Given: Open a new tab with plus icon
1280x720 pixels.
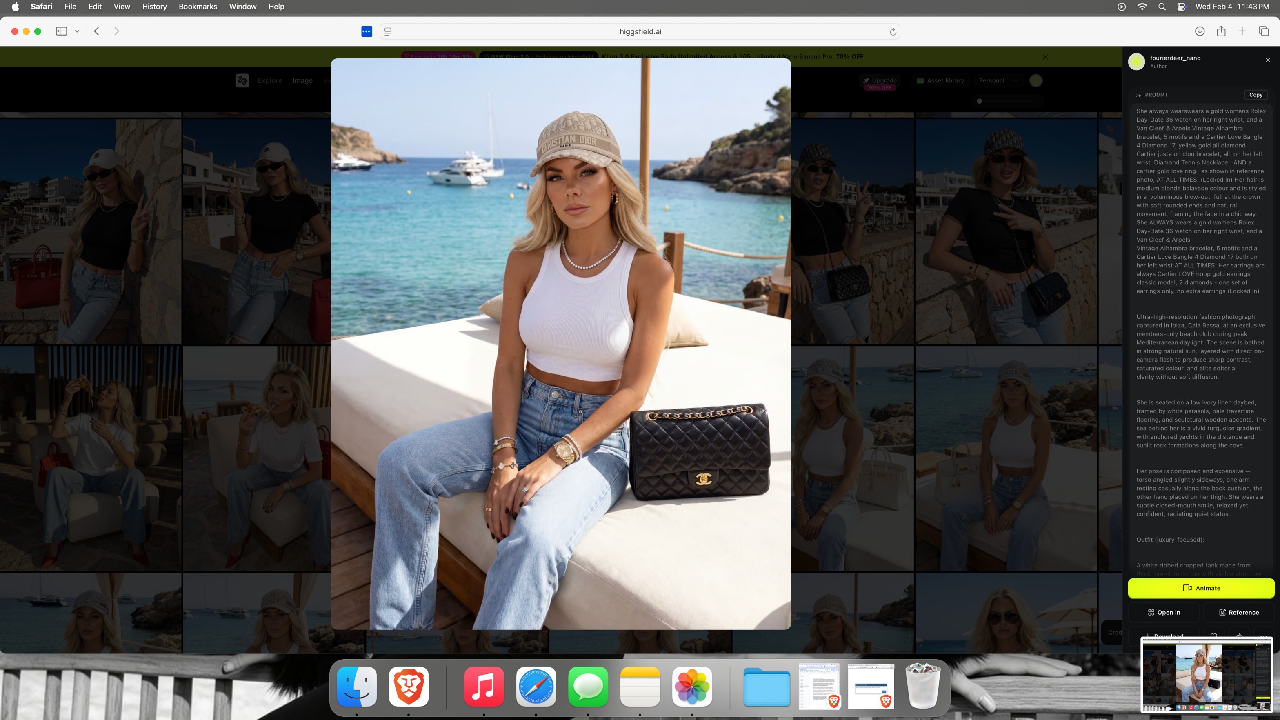Looking at the screenshot, I should coord(1242,31).
